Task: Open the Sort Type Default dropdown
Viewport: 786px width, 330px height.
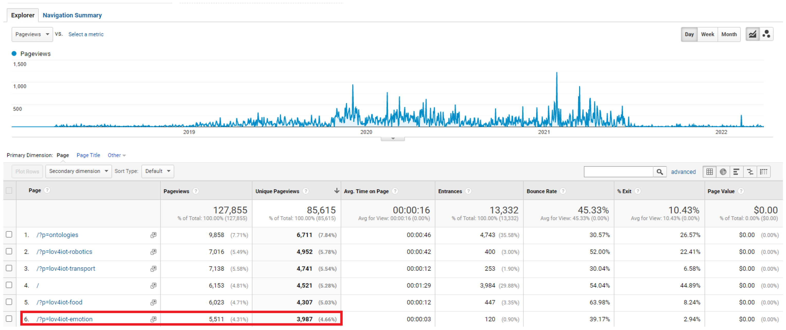Action: pyautogui.click(x=157, y=171)
